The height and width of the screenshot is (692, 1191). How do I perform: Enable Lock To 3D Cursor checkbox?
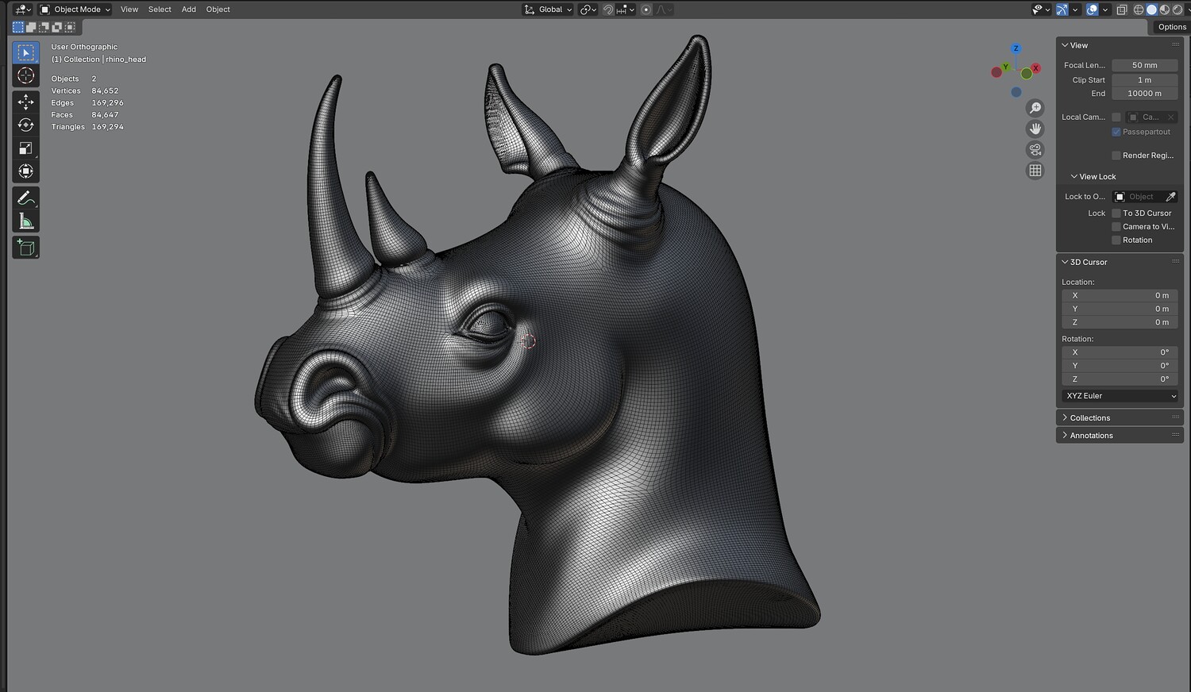click(x=1116, y=213)
